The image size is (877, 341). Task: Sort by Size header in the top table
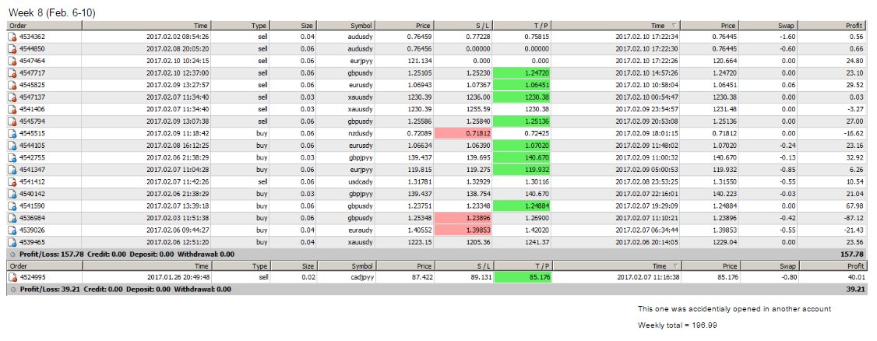[294, 26]
